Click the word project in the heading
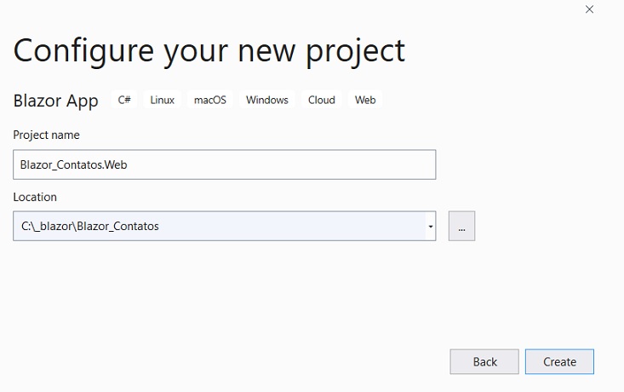This screenshot has width=624, height=392. (x=355, y=51)
